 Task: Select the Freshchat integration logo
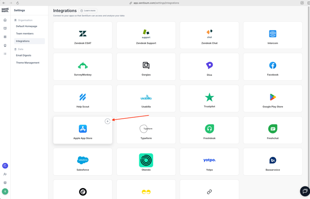click(273, 129)
